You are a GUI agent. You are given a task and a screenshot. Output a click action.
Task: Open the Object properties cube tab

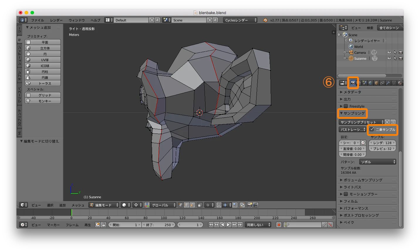click(x=376, y=83)
